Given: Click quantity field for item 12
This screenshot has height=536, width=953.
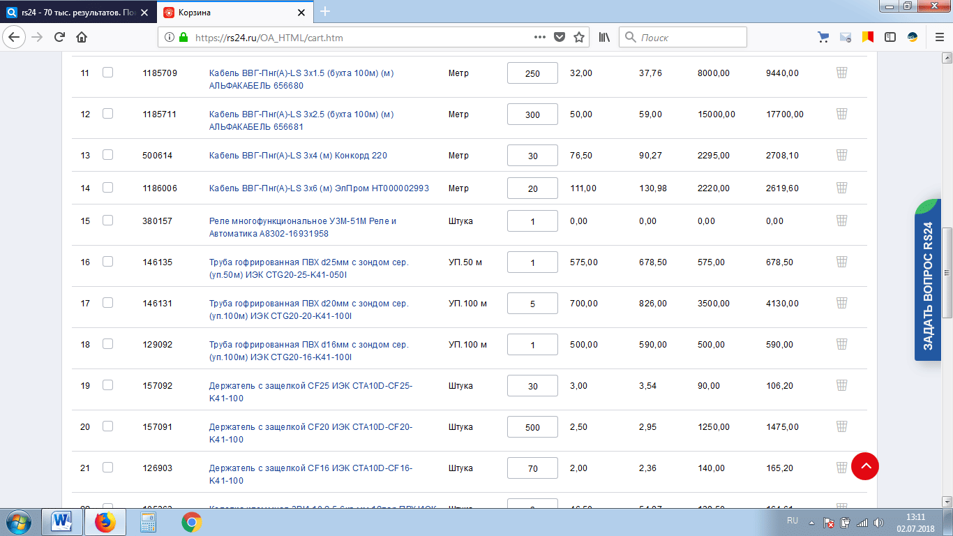Looking at the screenshot, I should click(532, 114).
